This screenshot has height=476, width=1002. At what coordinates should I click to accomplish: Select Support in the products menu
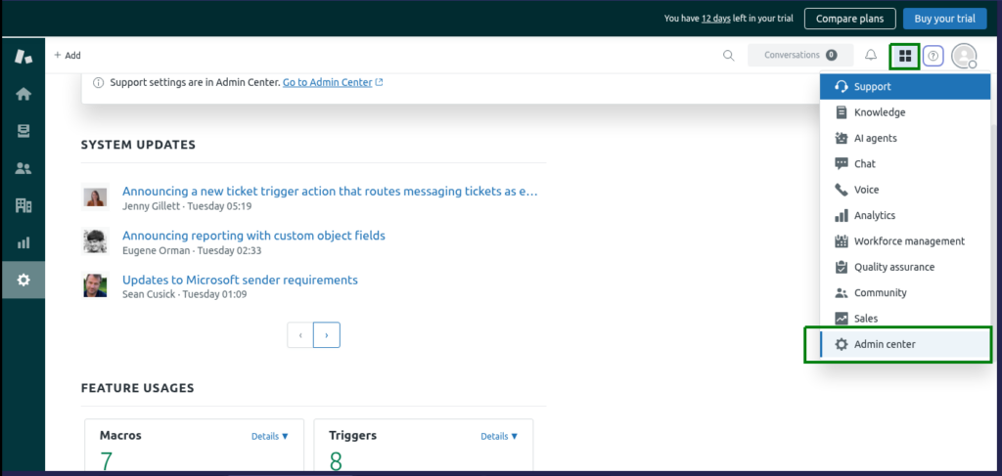(x=905, y=87)
